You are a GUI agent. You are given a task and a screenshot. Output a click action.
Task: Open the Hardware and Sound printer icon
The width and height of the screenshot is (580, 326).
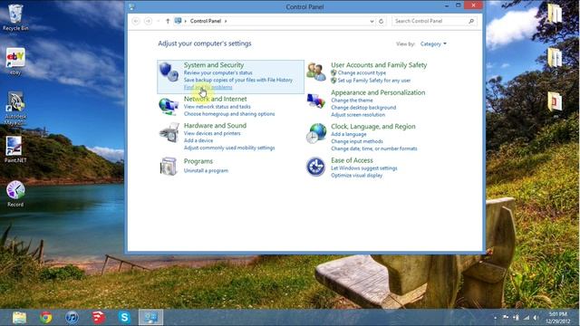pyautogui.click(x=169, y=133)
